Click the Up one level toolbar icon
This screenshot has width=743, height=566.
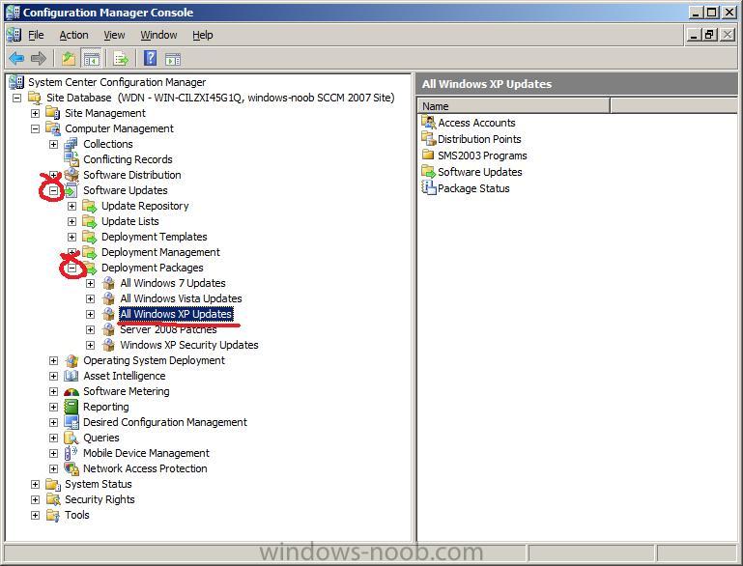(x=69, y=59)
